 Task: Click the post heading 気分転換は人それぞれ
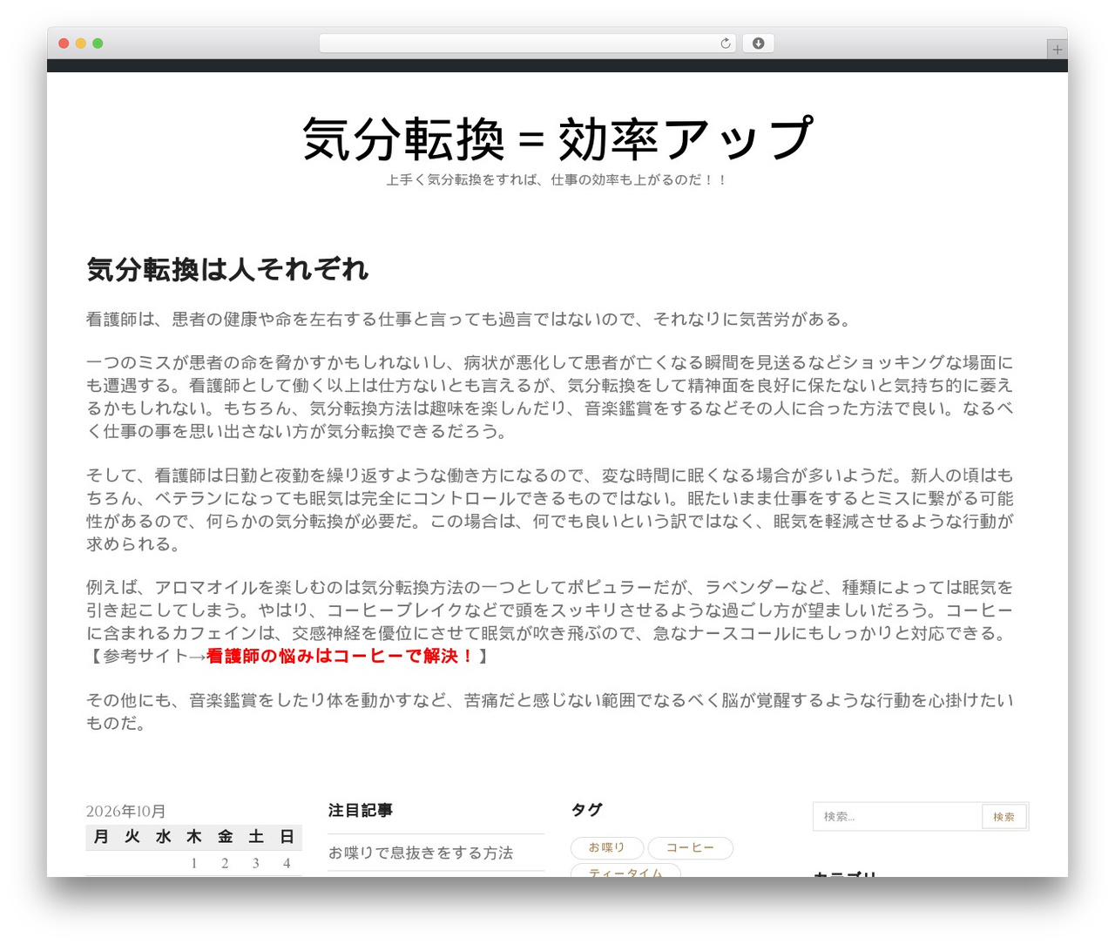[x=227, y=270]
